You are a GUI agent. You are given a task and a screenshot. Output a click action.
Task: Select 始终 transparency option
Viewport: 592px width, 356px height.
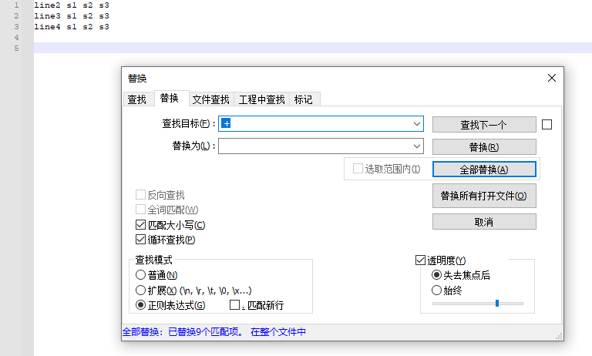pyautogui.click(x=437, y=291)
